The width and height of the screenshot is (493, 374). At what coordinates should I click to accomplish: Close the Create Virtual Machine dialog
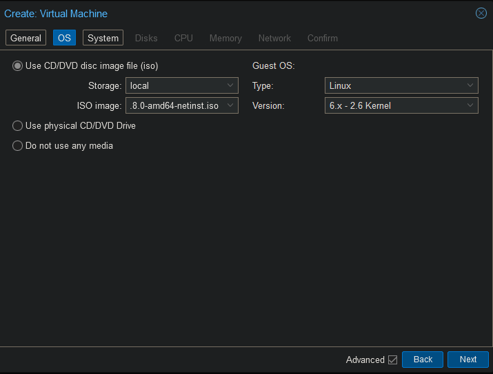(481, 13)
